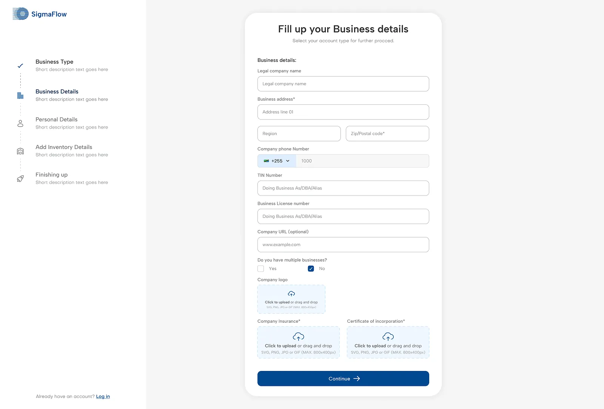Click the Personal Details person icon
Image resolution: width=604 pixels, height=409 pixels.
click(20, 123)
